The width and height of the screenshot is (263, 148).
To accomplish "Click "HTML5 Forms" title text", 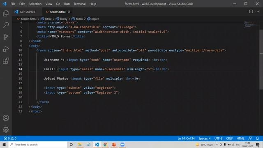I will point(60,36).
